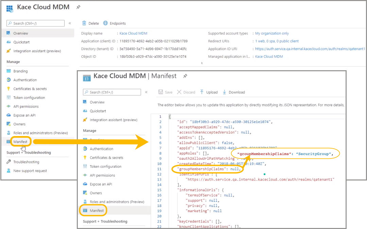Click the Save disk icon in Manifest toolbar
Screen dimensions: 367x229
(161, 92)
